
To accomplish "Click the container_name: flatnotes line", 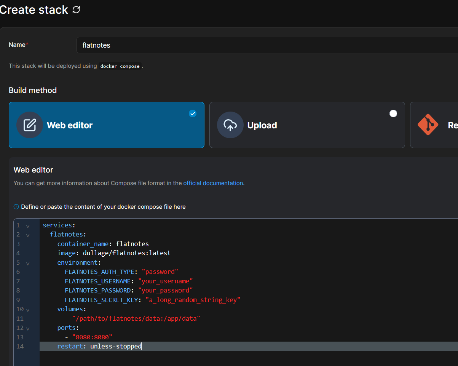I will click(x=103, y=244).
